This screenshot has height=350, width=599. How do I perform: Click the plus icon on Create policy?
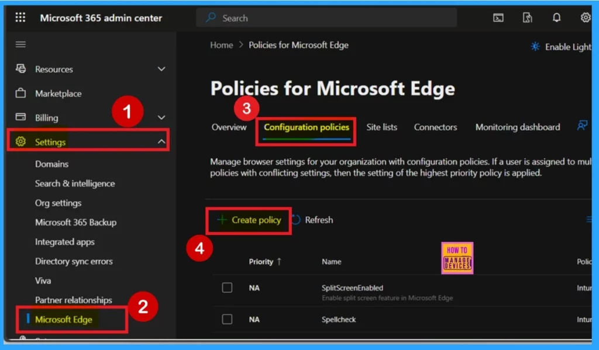222,220
